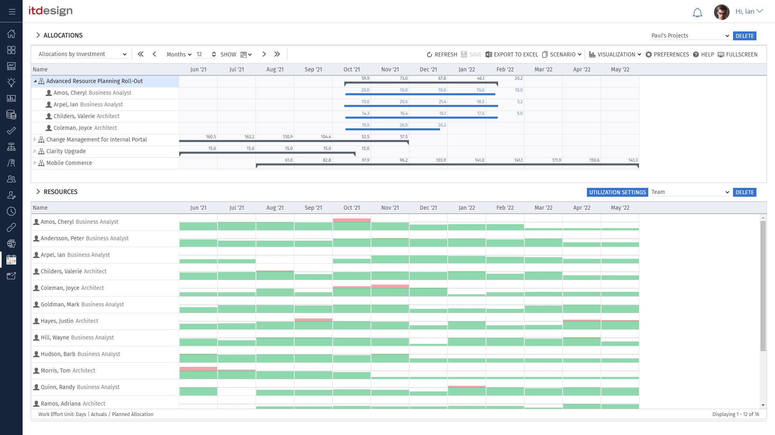This screenshot has height=435, width=775.
Task: Collapse the Advanced Resource Planning Roll-Out row
Action: tap(35, 81)
